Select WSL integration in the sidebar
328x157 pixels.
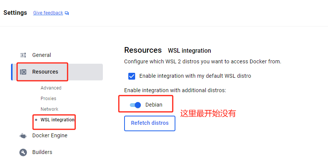pos(57,120)
